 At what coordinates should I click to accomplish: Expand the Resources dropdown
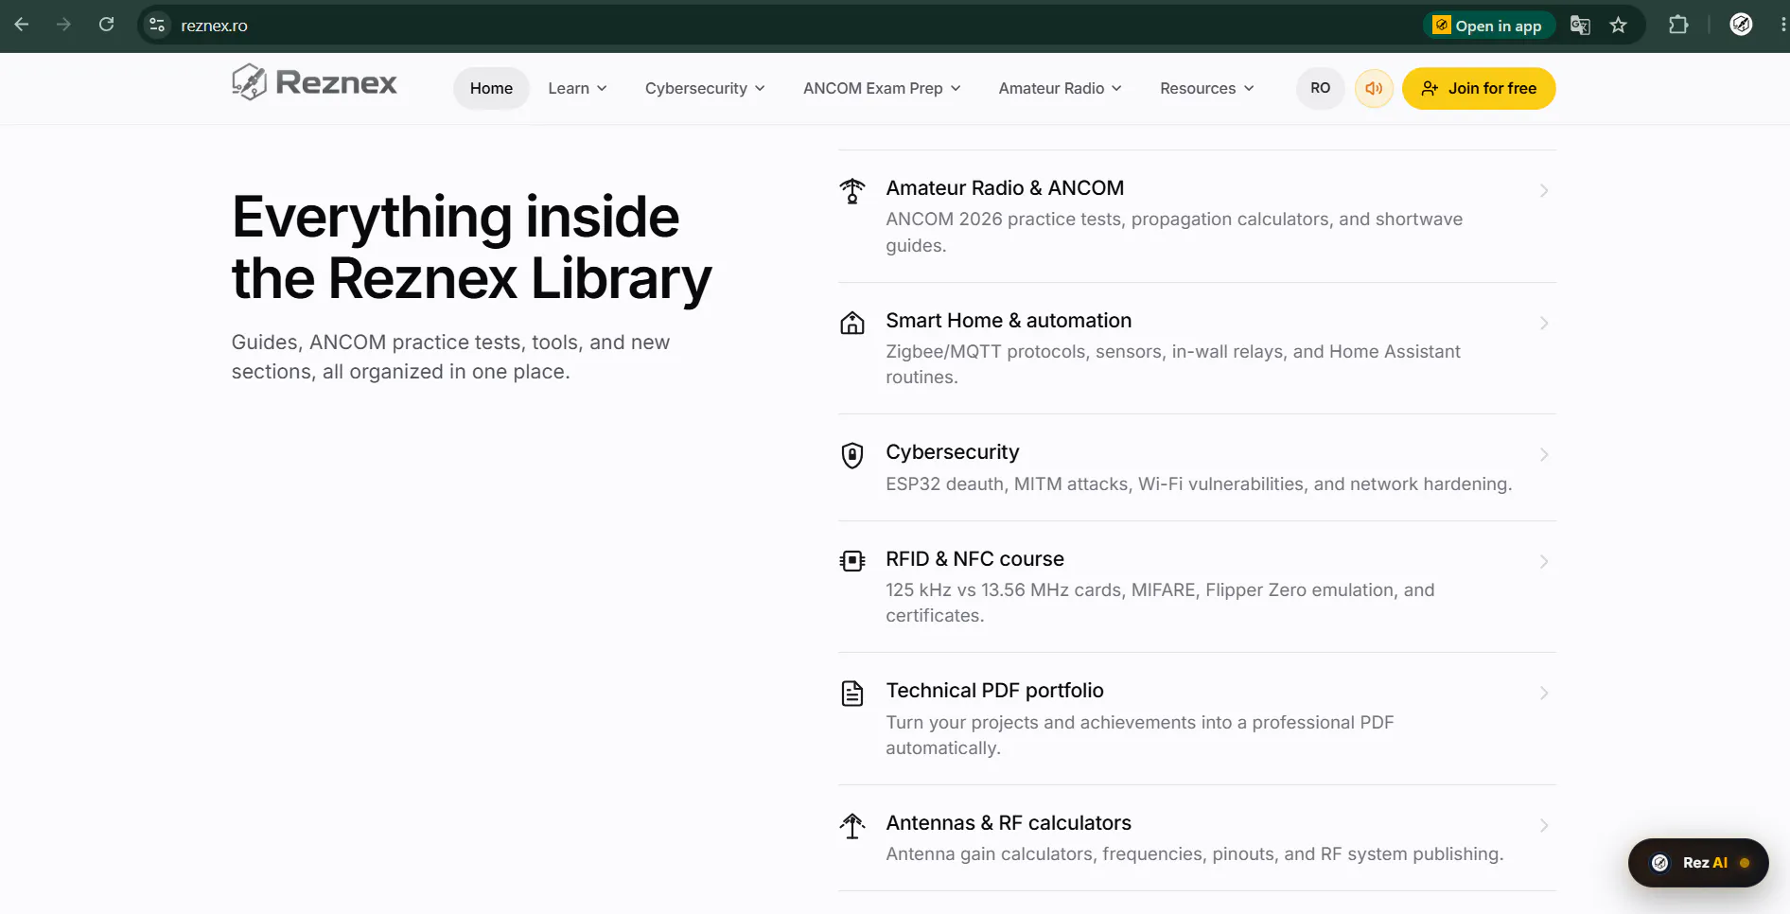point(1206,88)
